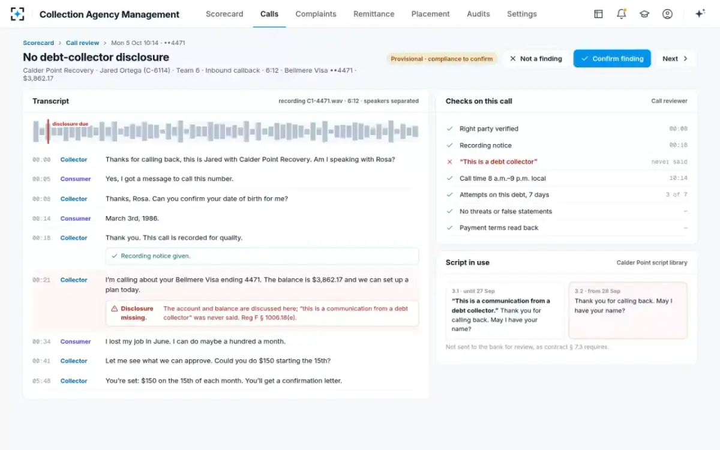Seek to the middle of the audio waveform
The image size is (720, 450).
pyautogui.click(x=226, y=131)
